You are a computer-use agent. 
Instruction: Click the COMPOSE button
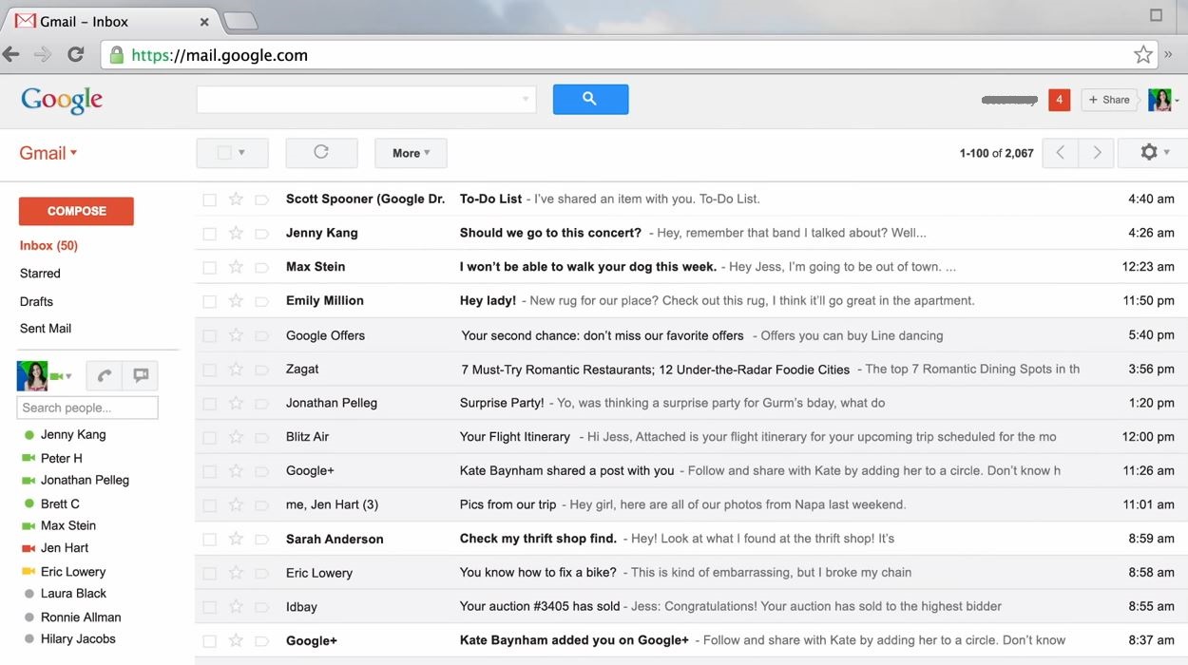pyautogui.click(x=76, y=211)
